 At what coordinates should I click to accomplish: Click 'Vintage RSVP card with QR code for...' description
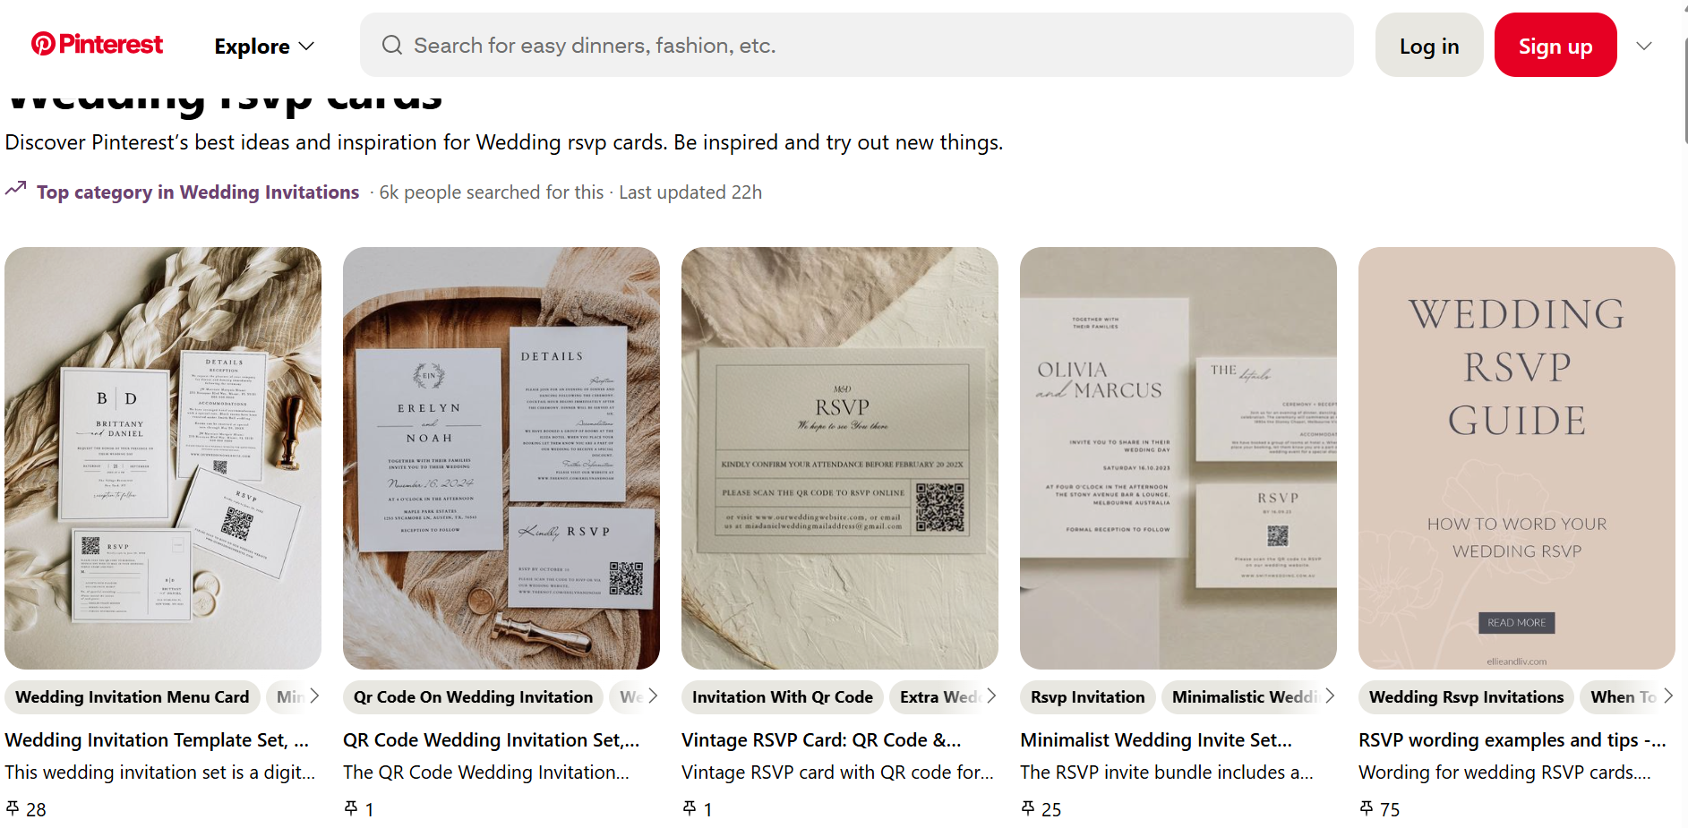(x=837, y=773)
